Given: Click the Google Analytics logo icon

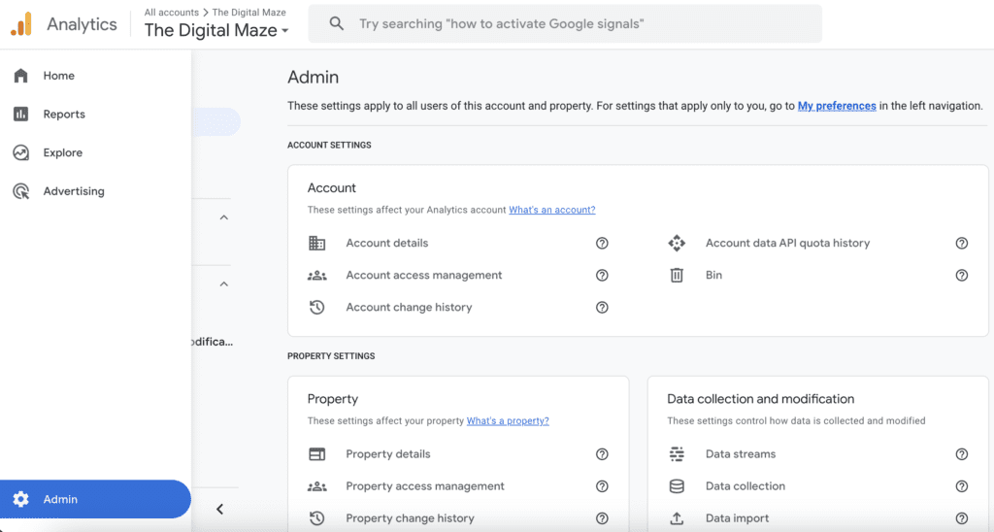Looking at the screenshot, I should point(21,24).
